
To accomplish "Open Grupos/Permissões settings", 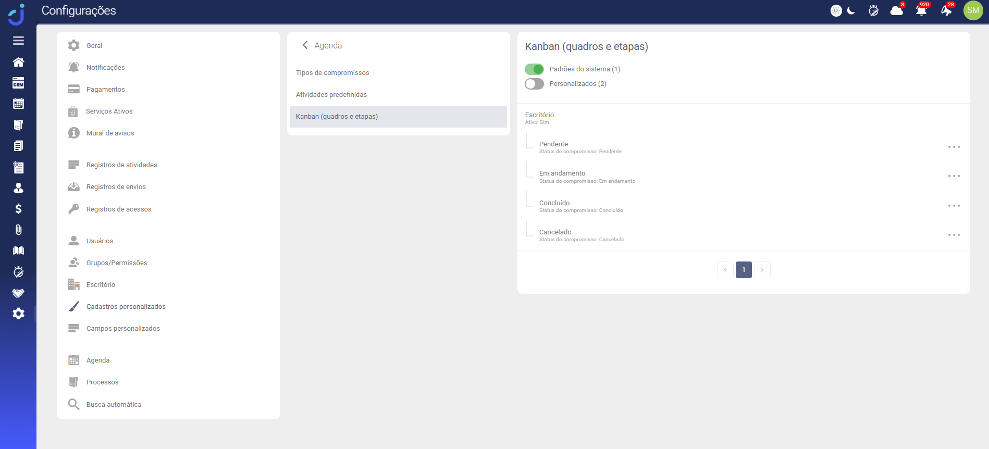I will click(x=117, y=263).
